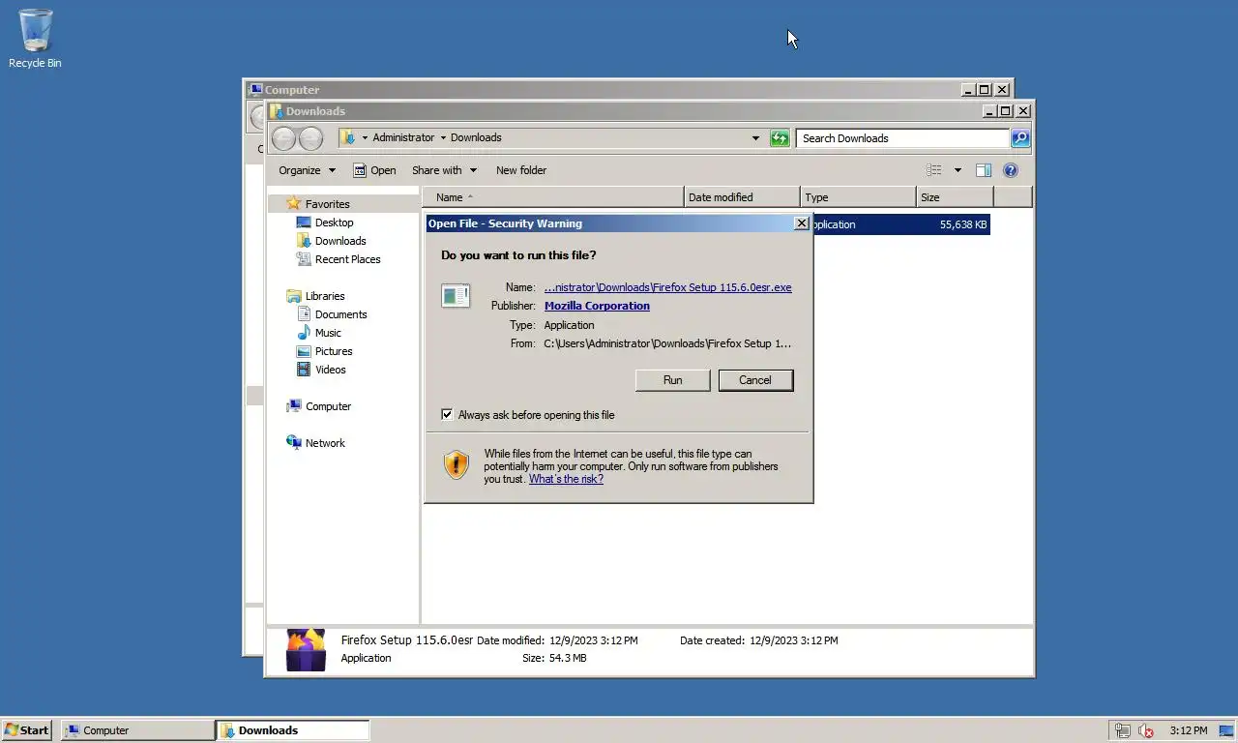This screenshot has width=1238, height=743.
Task: Sort by the Size column header
Action: coord(955,197)
